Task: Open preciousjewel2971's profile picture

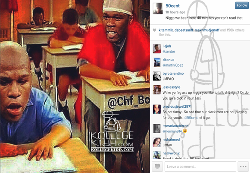Action: pyautogui.click(x=157, y=109)
